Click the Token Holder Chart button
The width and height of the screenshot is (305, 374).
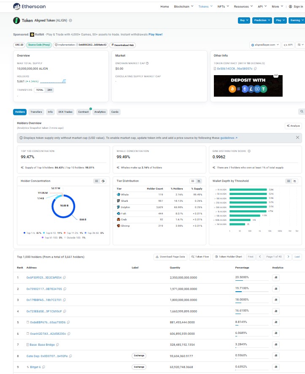229,257
